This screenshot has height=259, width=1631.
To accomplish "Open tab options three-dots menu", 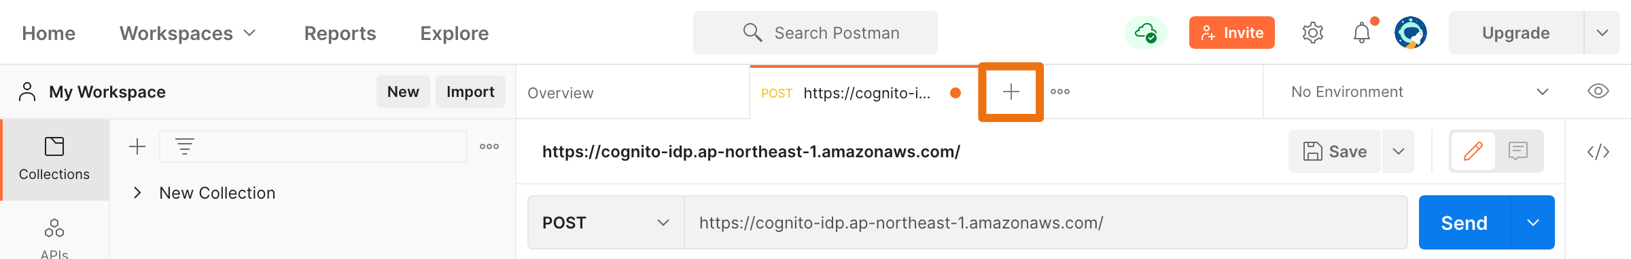I will click(1060, 92).
